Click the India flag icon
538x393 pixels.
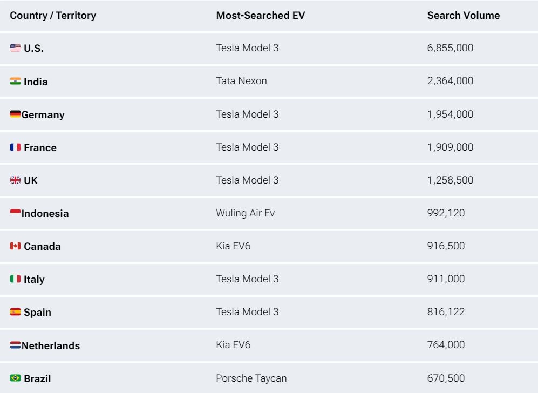coord(15,81)
